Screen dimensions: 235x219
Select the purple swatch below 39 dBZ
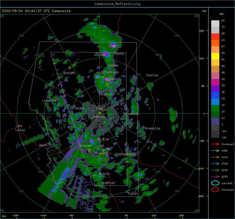(215, 89)
